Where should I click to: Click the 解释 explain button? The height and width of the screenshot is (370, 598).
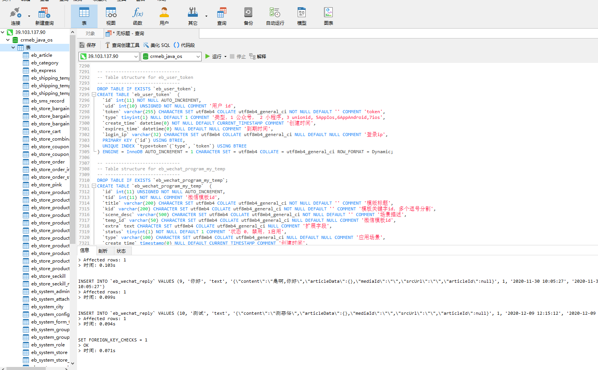258,56
